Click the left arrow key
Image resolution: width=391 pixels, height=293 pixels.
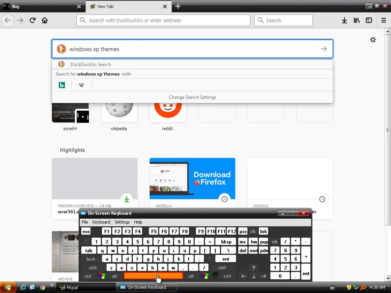pos(243,276)
